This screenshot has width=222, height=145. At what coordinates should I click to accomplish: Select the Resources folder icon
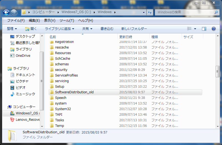(x=52, y=53)
